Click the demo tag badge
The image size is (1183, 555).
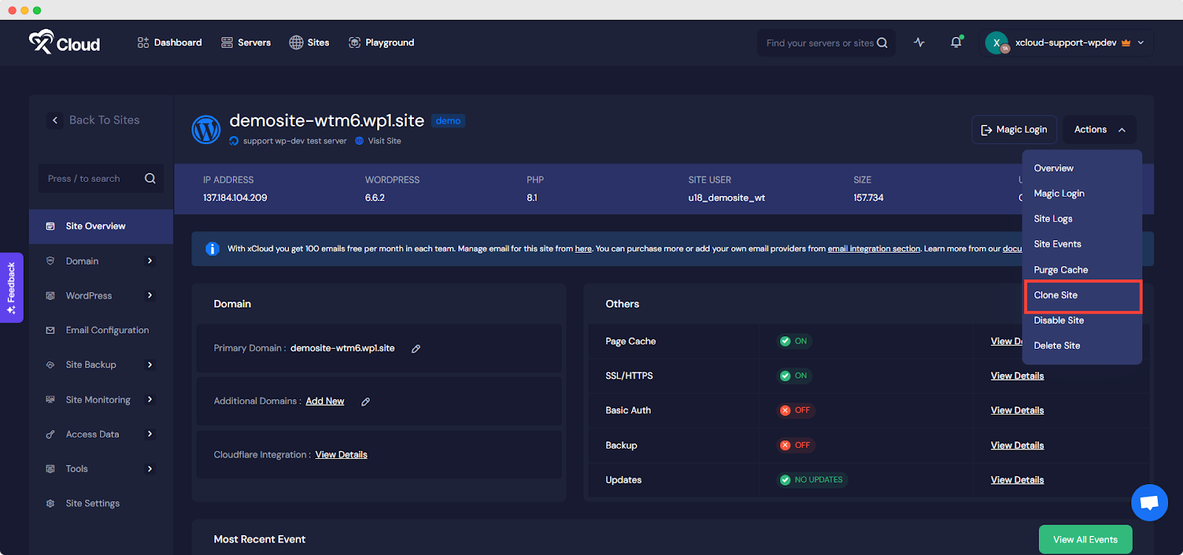click(x=448, y=121)
